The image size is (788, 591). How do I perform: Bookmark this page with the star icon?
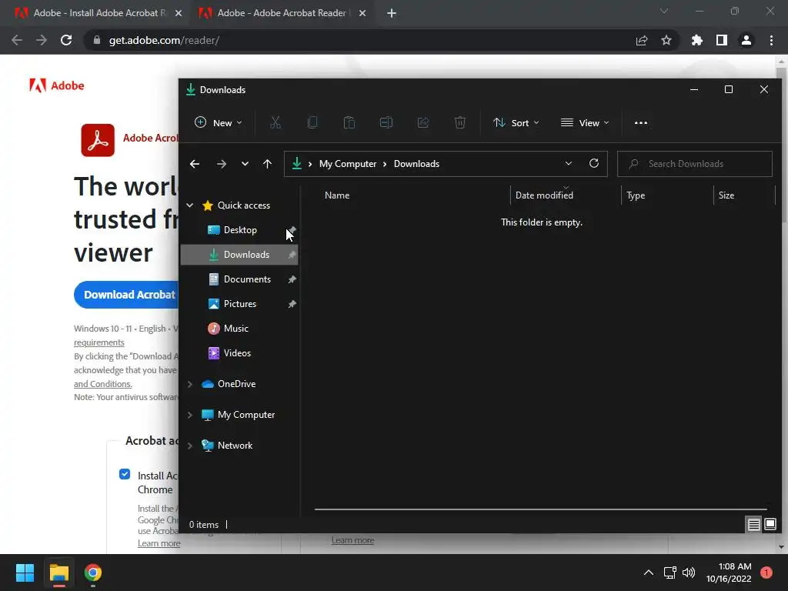tap(666, 40)
